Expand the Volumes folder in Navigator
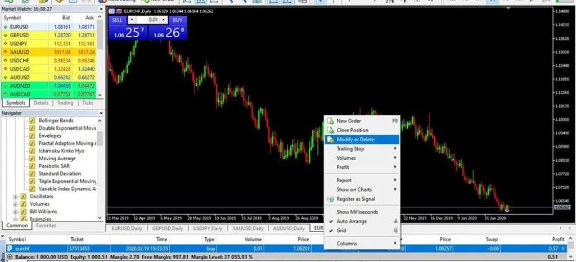Screen dimensions: 576x262 (x=15, y=205)
